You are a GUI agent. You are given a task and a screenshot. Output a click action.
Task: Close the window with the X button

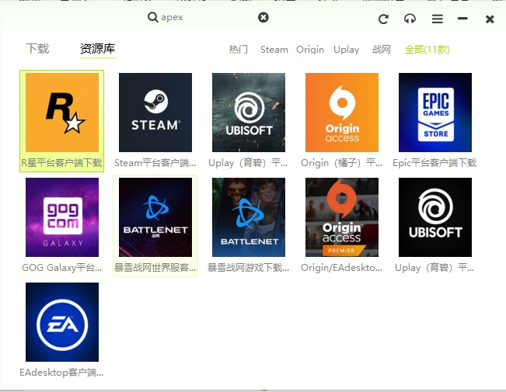click(490, 19)
